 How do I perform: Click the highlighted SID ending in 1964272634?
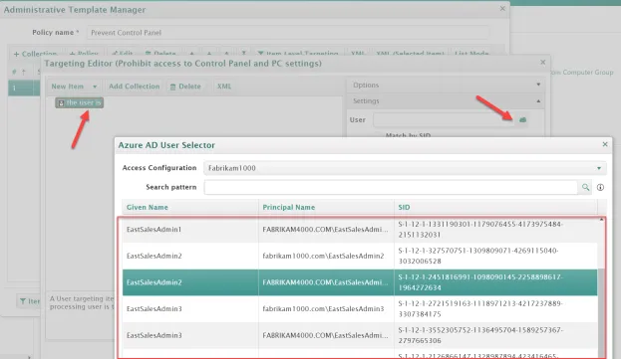tap(480, 282)
